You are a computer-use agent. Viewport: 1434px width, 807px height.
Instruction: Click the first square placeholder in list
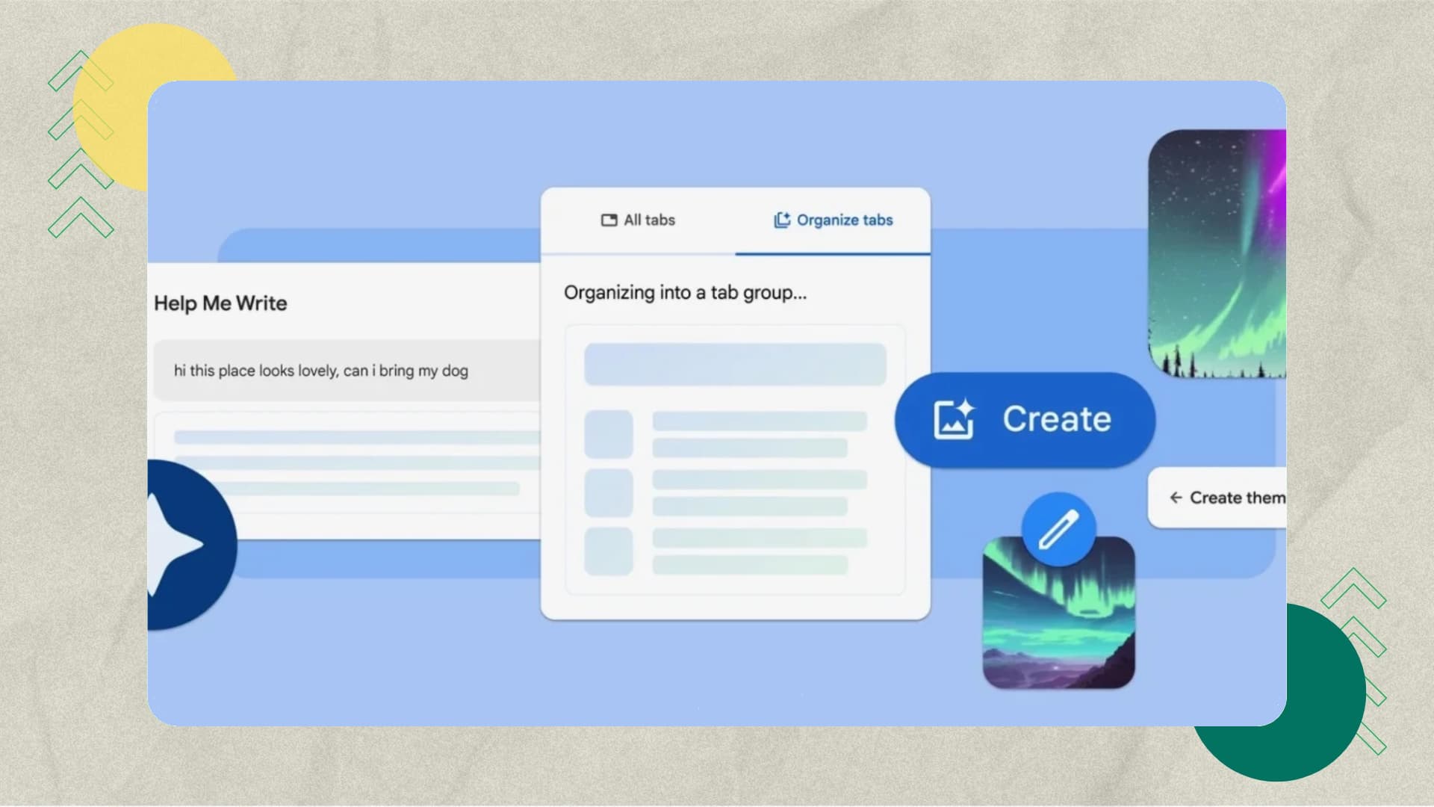coord(608,434)
